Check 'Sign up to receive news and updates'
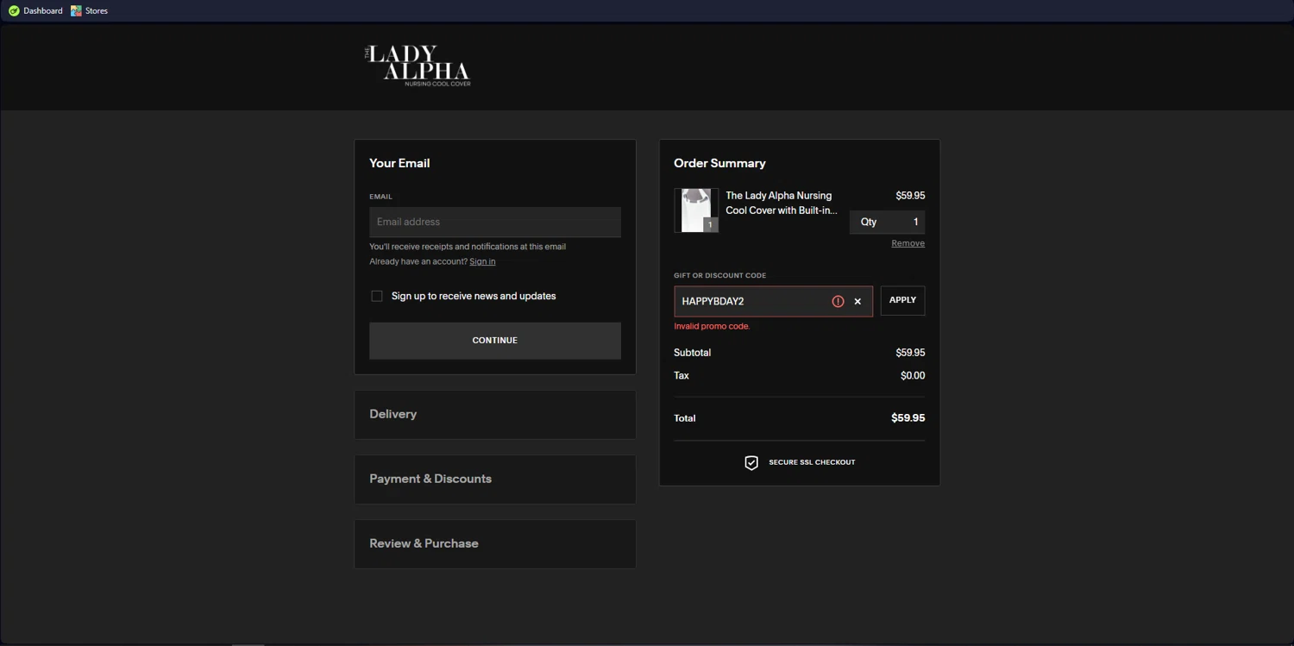 377,296
